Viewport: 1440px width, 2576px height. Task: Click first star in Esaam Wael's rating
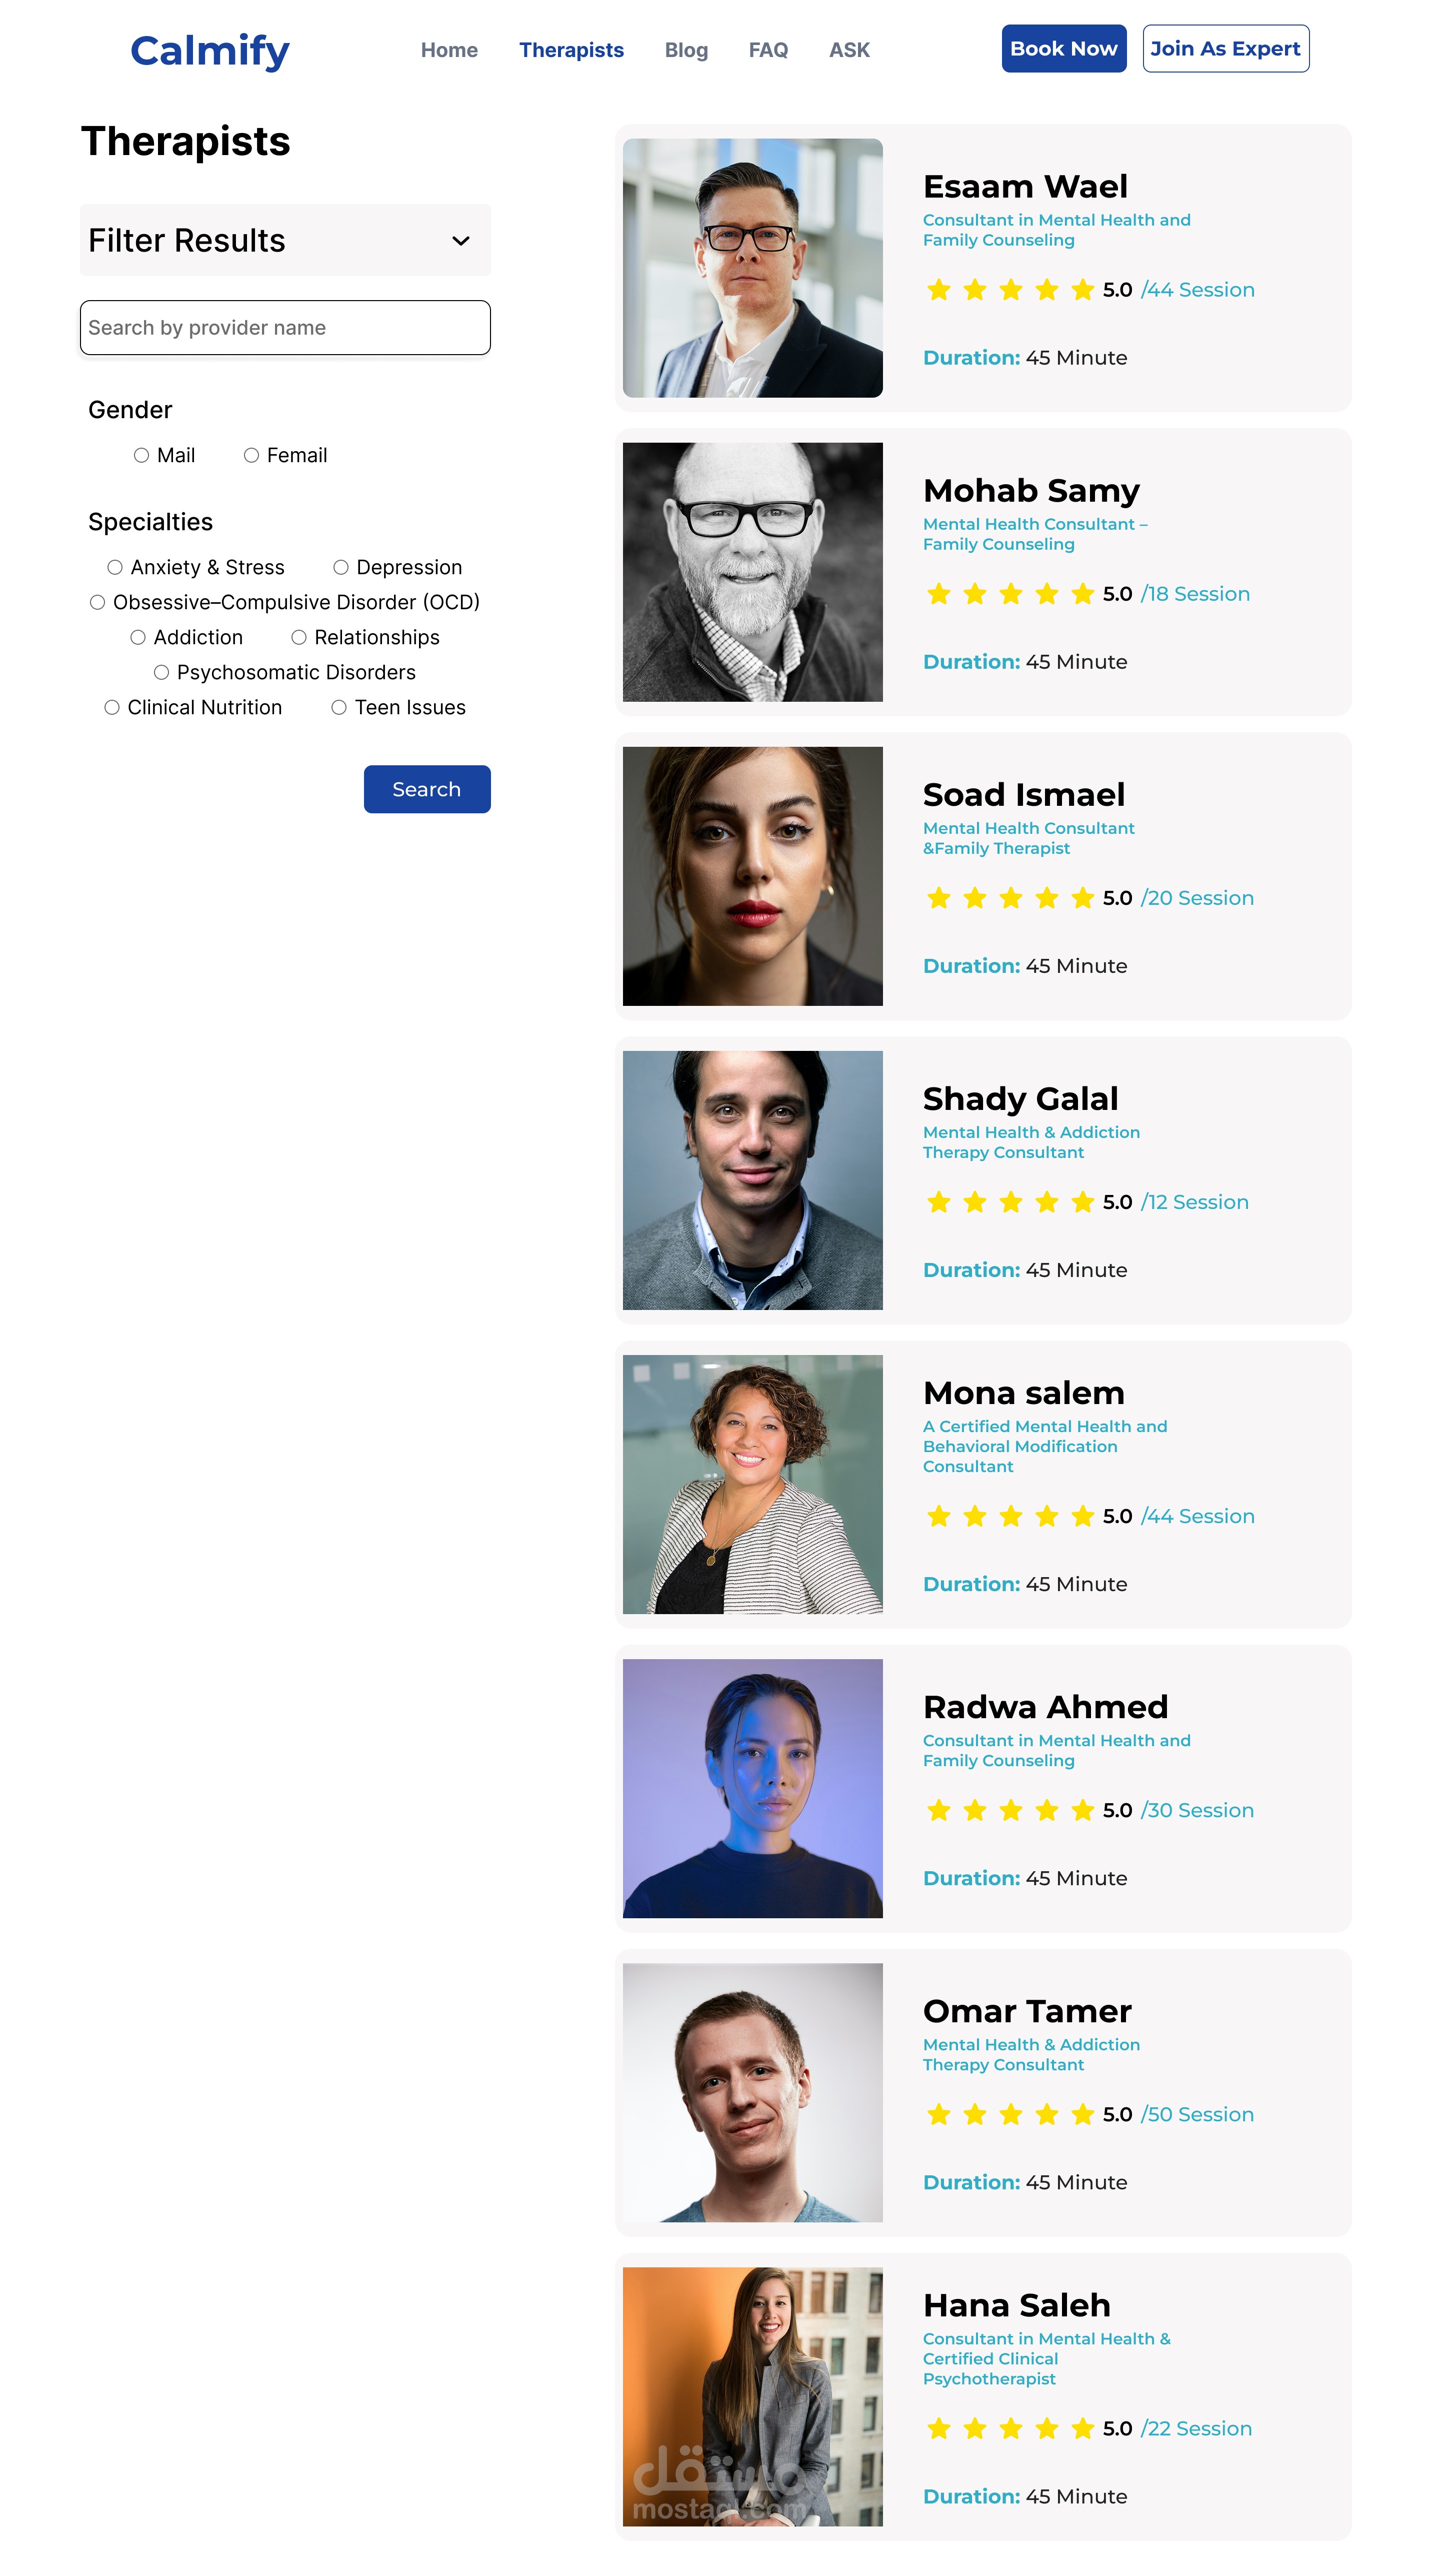click(x=938, y=290)
